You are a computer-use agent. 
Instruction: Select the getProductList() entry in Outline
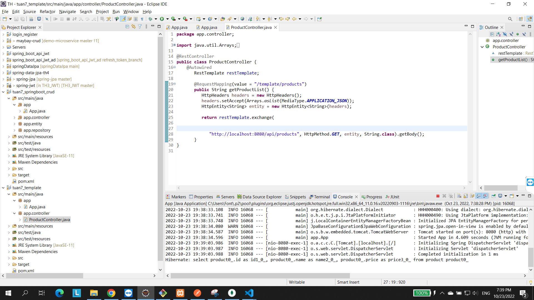click(x=513, y=60)
